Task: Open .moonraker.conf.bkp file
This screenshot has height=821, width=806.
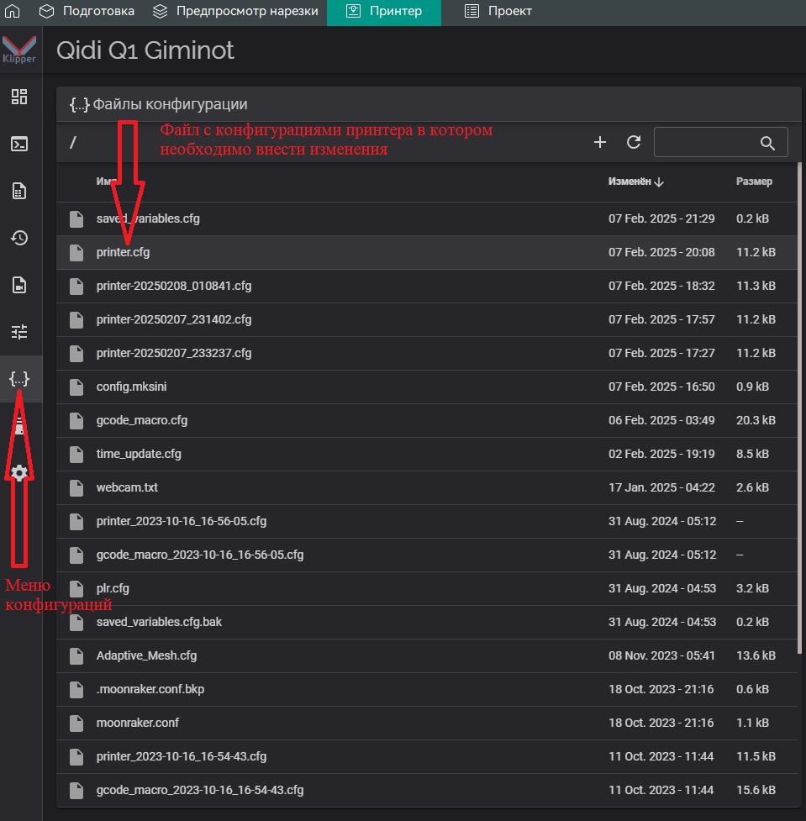Action: click(427, 689)
